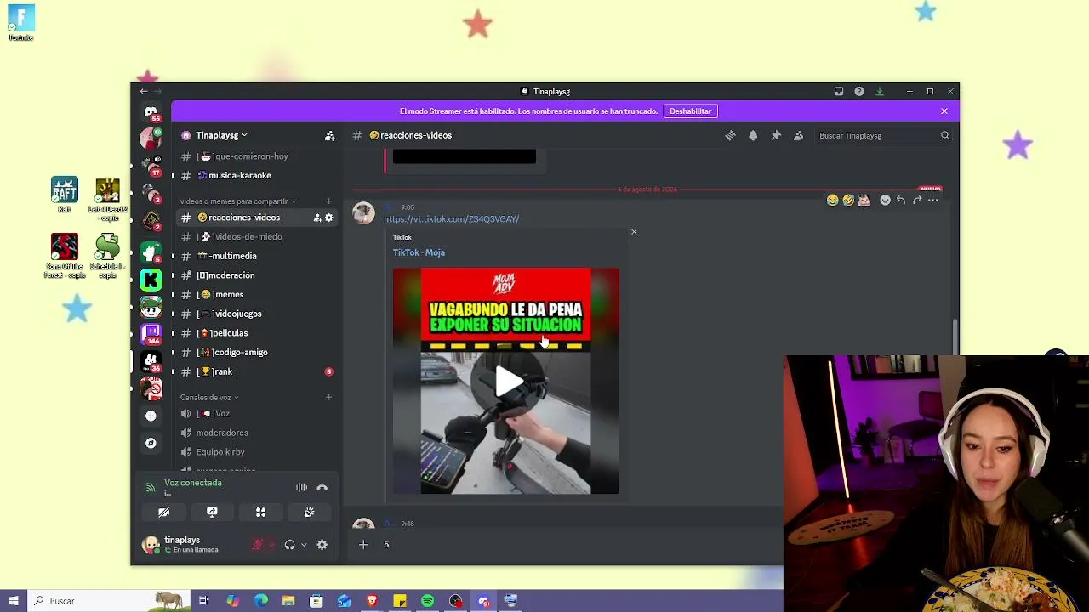The image size is (1089, 612).
Task: Dismiss the Streamer mode banner
Action: tap(944, 110)
